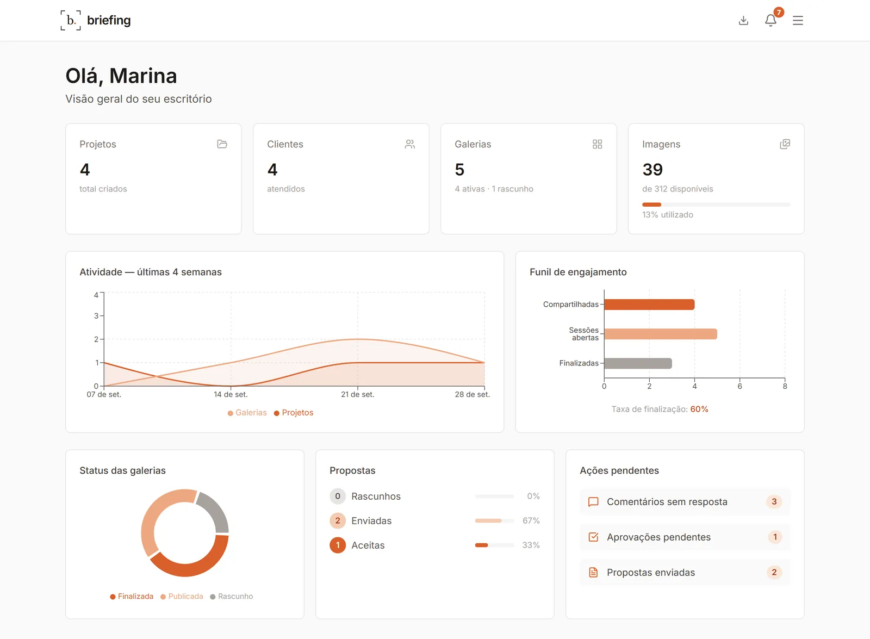Click 'Olá, Marina' heading
This screenshot has height=639, width=870.
[121, 76]
